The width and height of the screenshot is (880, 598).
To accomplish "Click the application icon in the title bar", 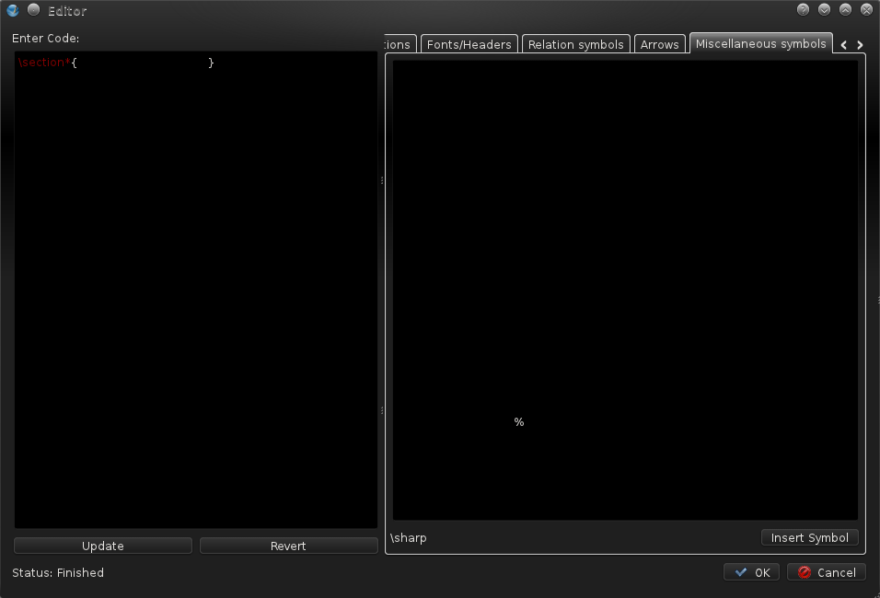I will [13, 10].
